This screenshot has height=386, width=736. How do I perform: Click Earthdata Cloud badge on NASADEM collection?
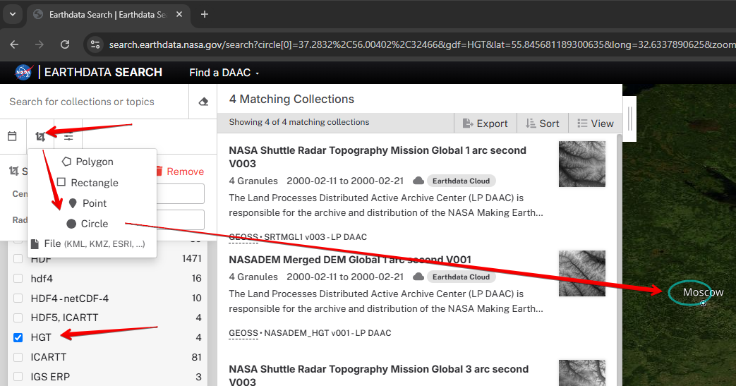461,277
